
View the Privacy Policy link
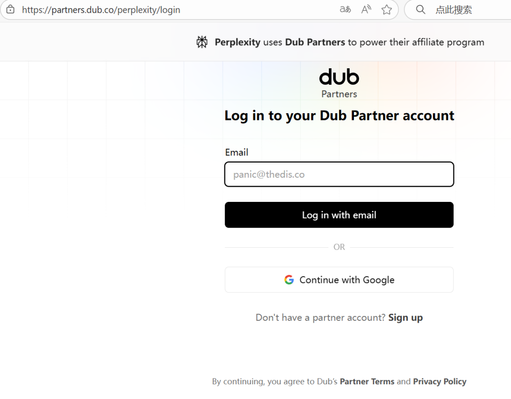[440, 381]
